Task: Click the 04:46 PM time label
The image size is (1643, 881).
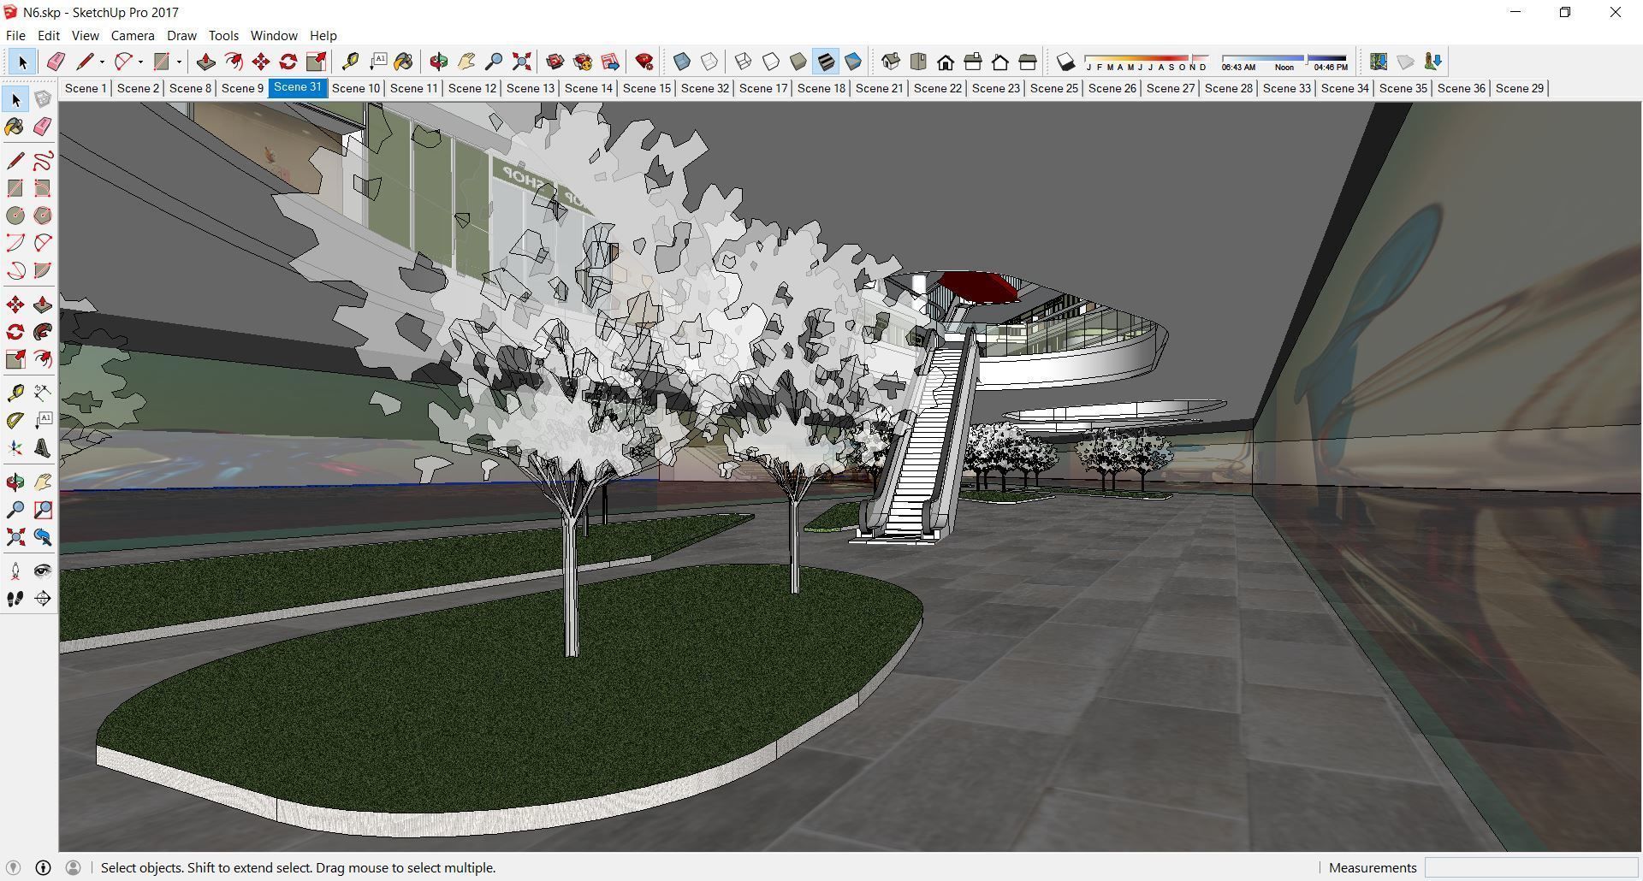Action: 1331,68
